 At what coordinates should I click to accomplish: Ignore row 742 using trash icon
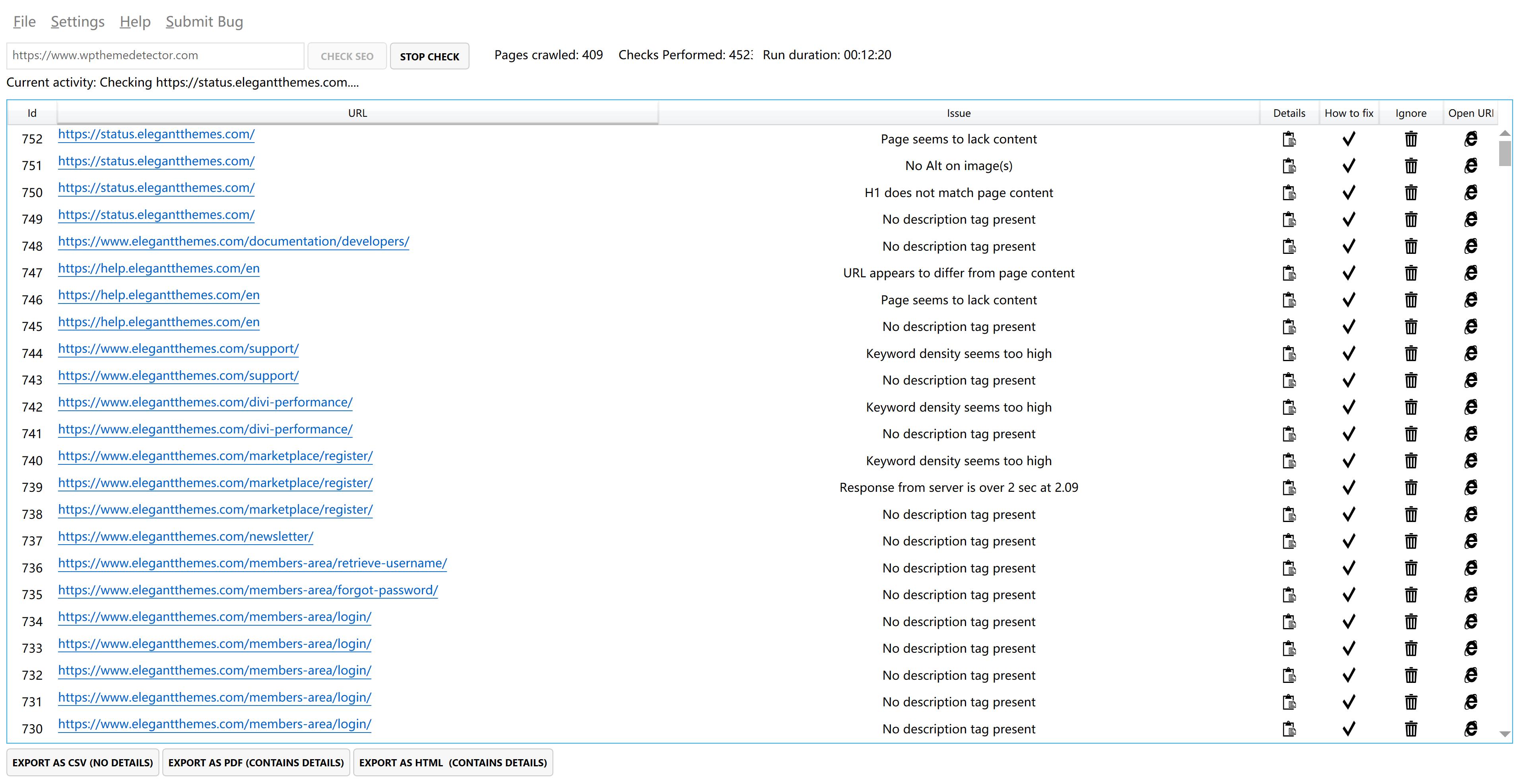1410,407
